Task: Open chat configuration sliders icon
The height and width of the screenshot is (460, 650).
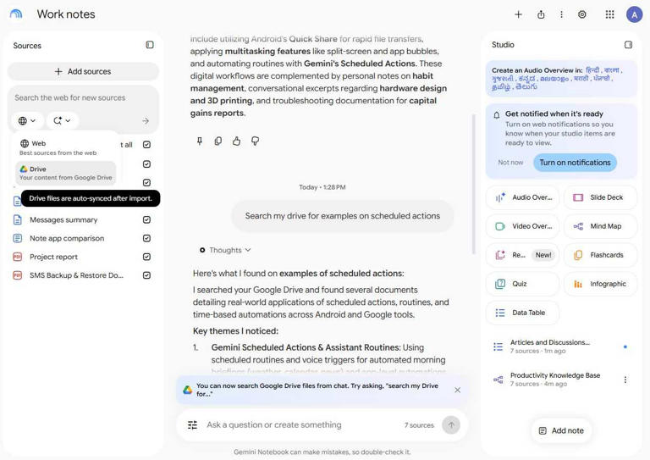Action: 192,424
